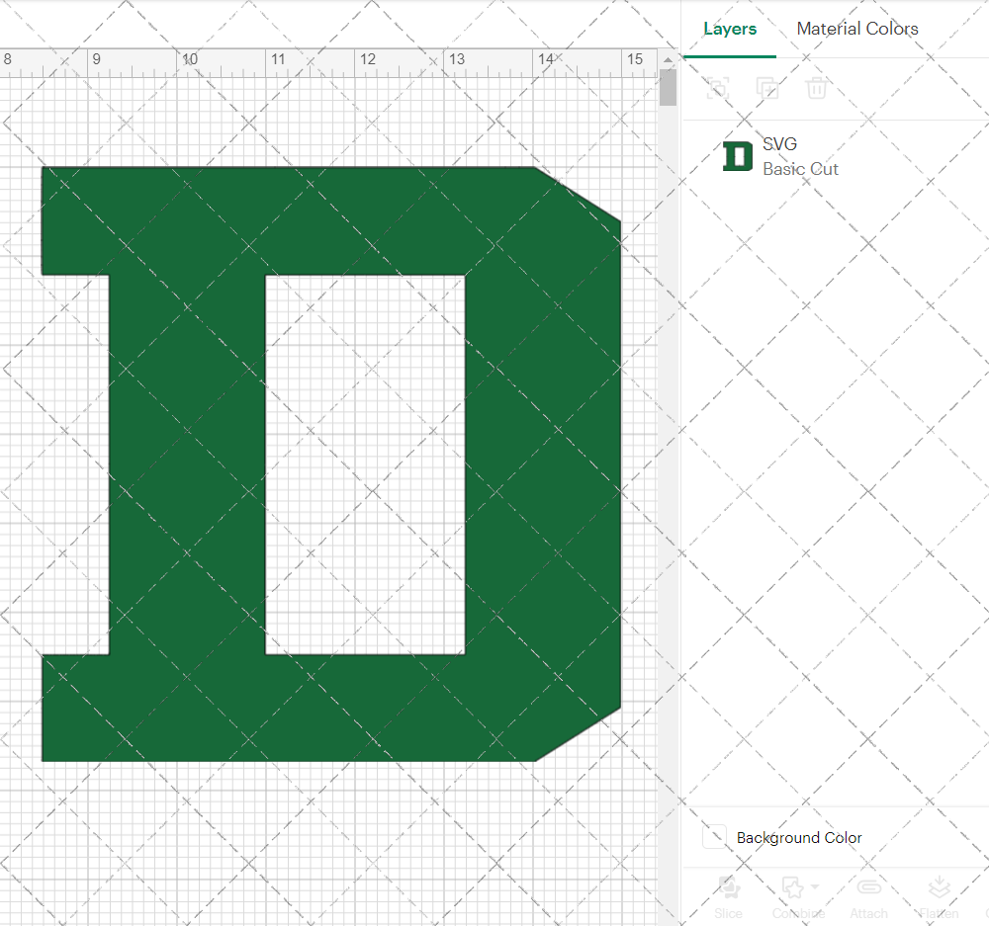The width and height of the screenshot is (989, 926).
Task: Click the Attach paperclip icon
Action: coord(869,886)
